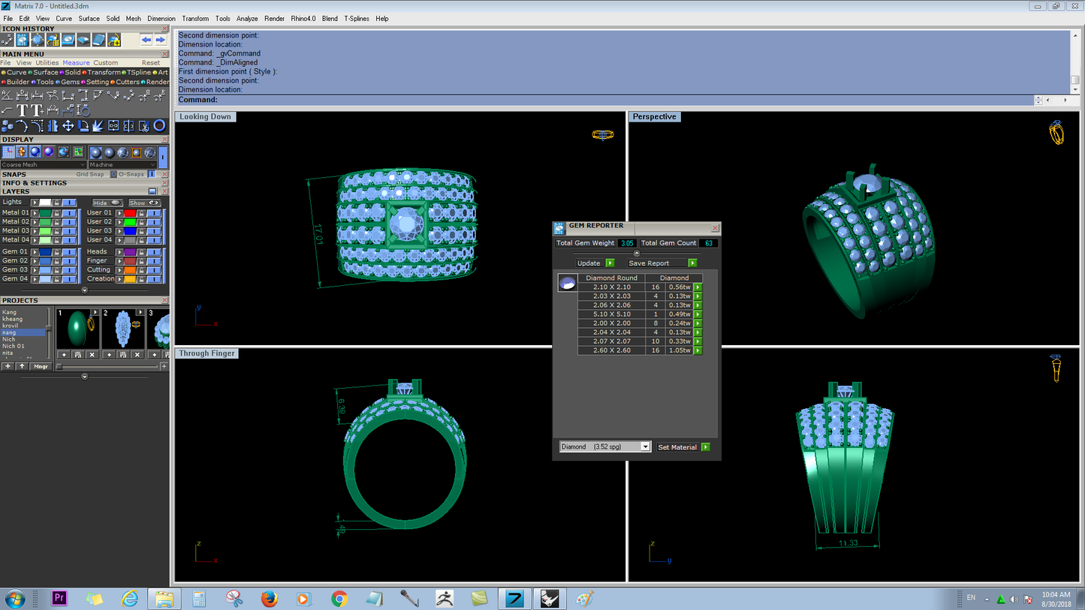Image resolution: width=1085 pixels, height=610 pixels.
Task: Click the round gem icon in Icon History
Action: tap(38, 40)
